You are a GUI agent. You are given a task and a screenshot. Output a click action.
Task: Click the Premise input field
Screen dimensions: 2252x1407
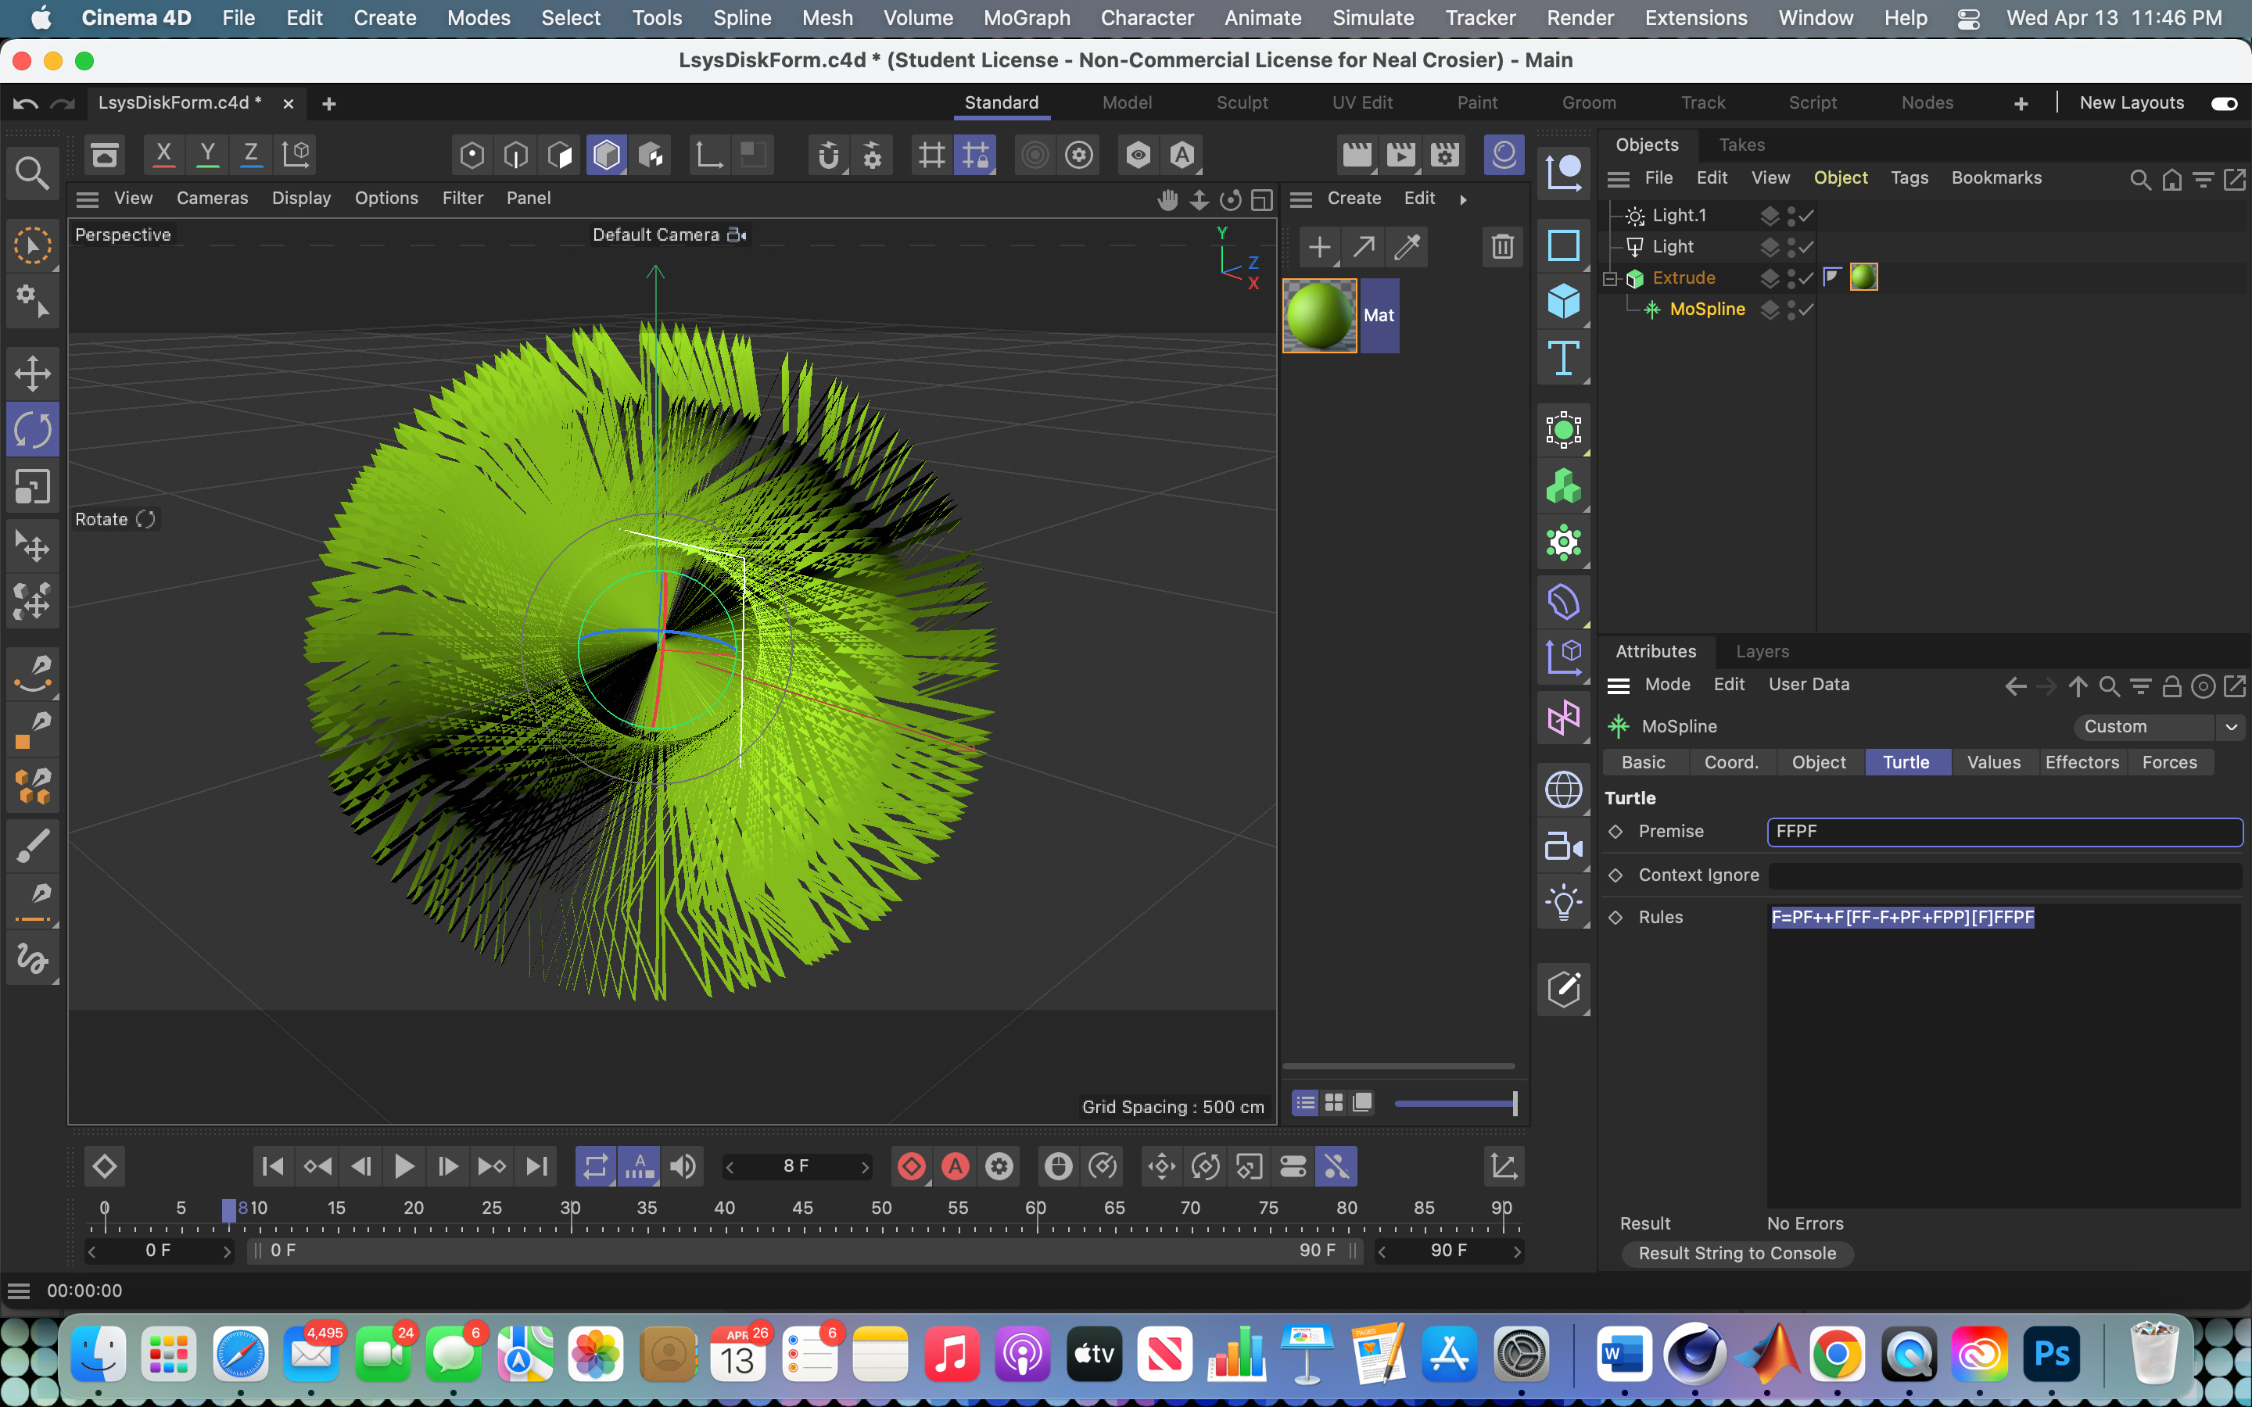[2004, 832]
